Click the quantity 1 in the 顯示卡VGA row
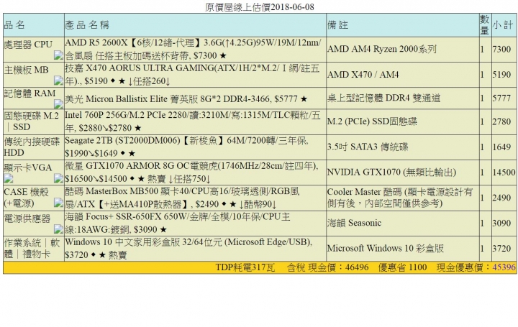This screenshot has width=518, height=327. click(x=482, y=172)
